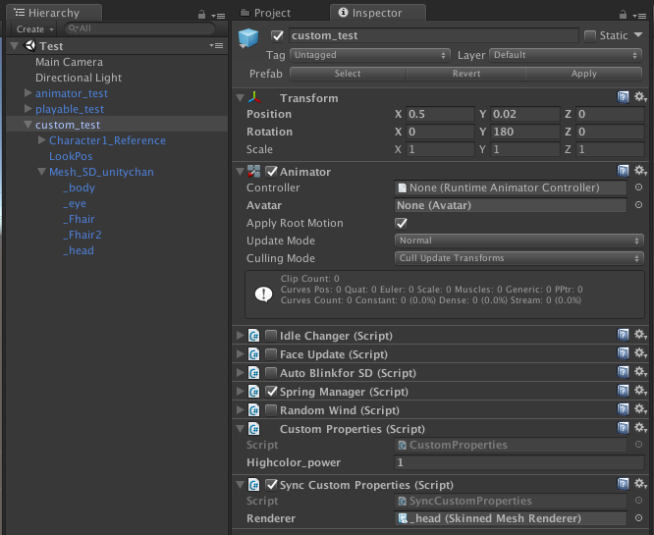The height and width of the screenshot is (535, 654).
Task: Open Idle Changer script help icon
Action: 623,335
